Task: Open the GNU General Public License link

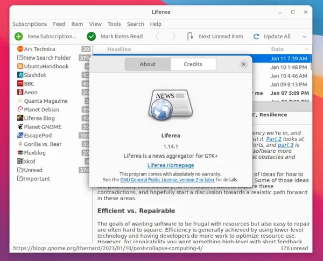Action: click(x=167, y=180)
